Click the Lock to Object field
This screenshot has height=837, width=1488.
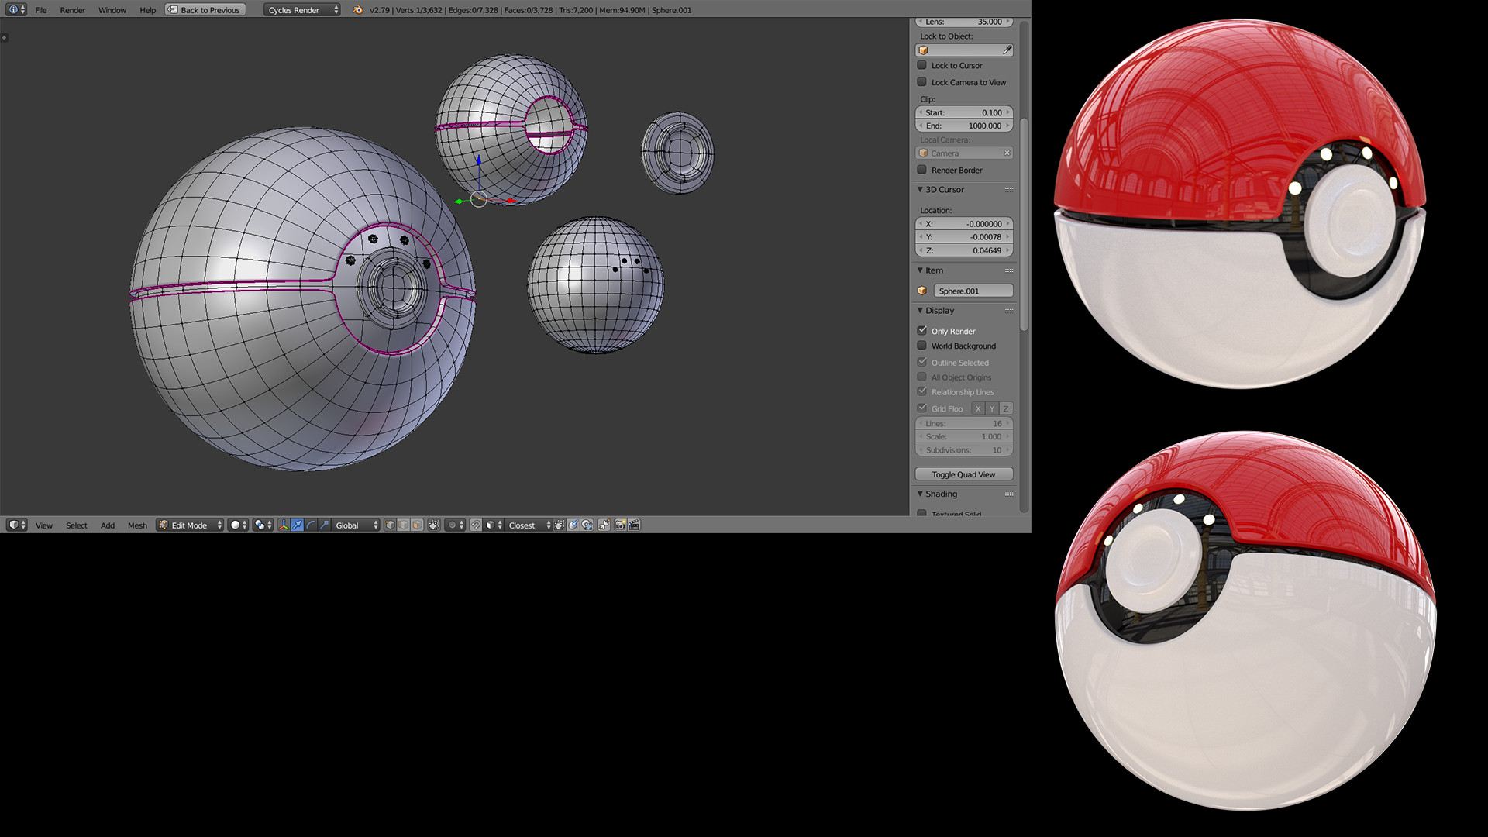(964, 50)
